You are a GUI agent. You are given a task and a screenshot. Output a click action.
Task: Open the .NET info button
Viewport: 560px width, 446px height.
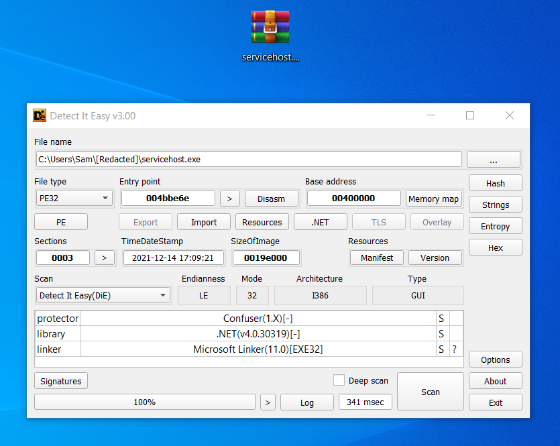pyautogui.click(x=320, y=223)
